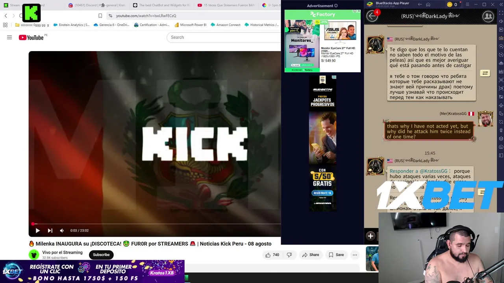The image size is (504, 283).
Task: Click the BlueStacks home icon
Action: click(428, 5)
